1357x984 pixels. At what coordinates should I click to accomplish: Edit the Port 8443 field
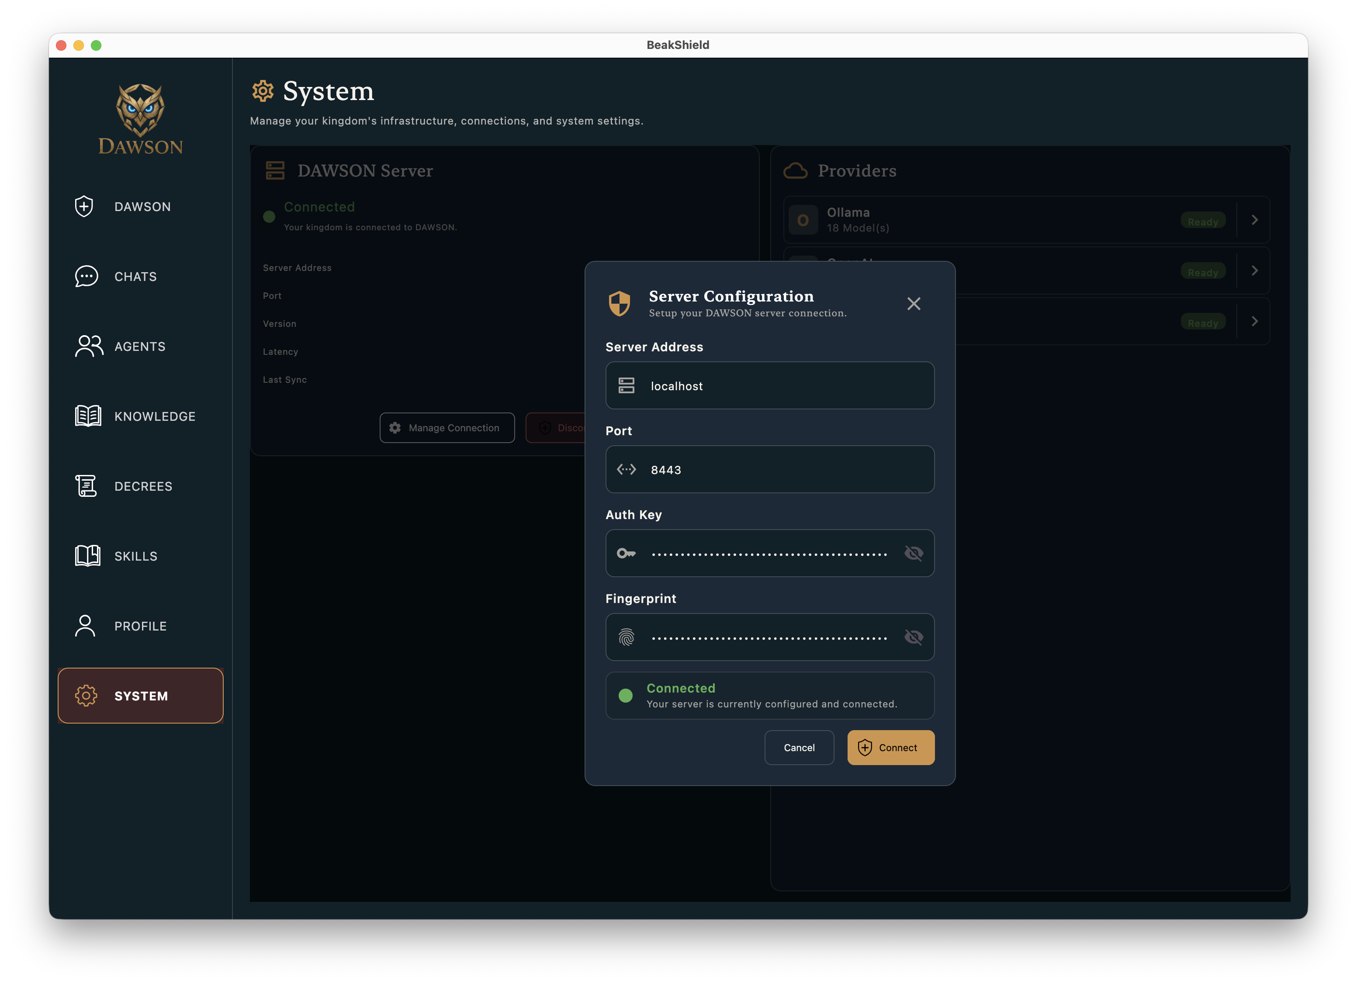click(x=770, y=469)
